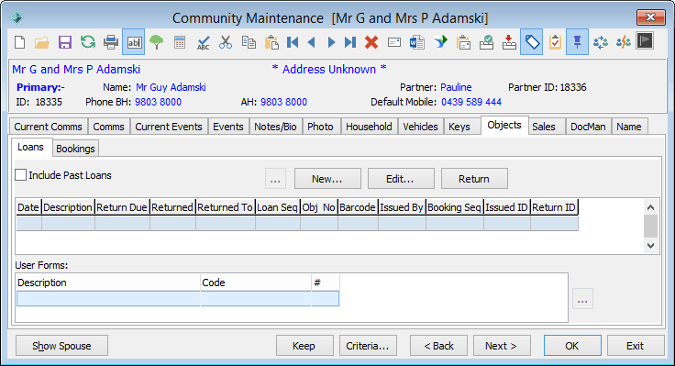Screen dimensions: 675x366
Task: Click the Show Spouse button
Action: point(61,346)
